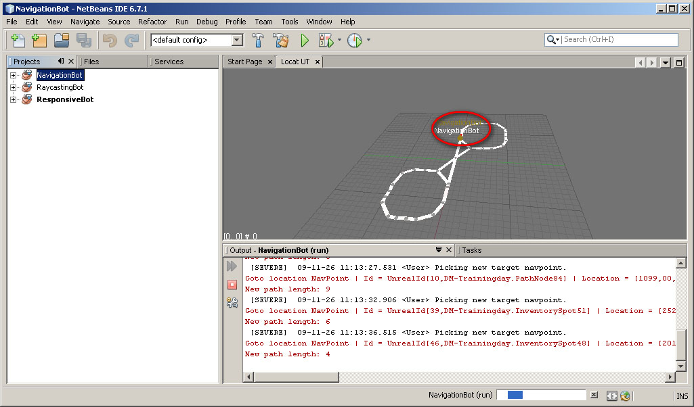
Task: Click the ResponsiveBot project coffee-cup icon
Action: [x=27, y=99]
